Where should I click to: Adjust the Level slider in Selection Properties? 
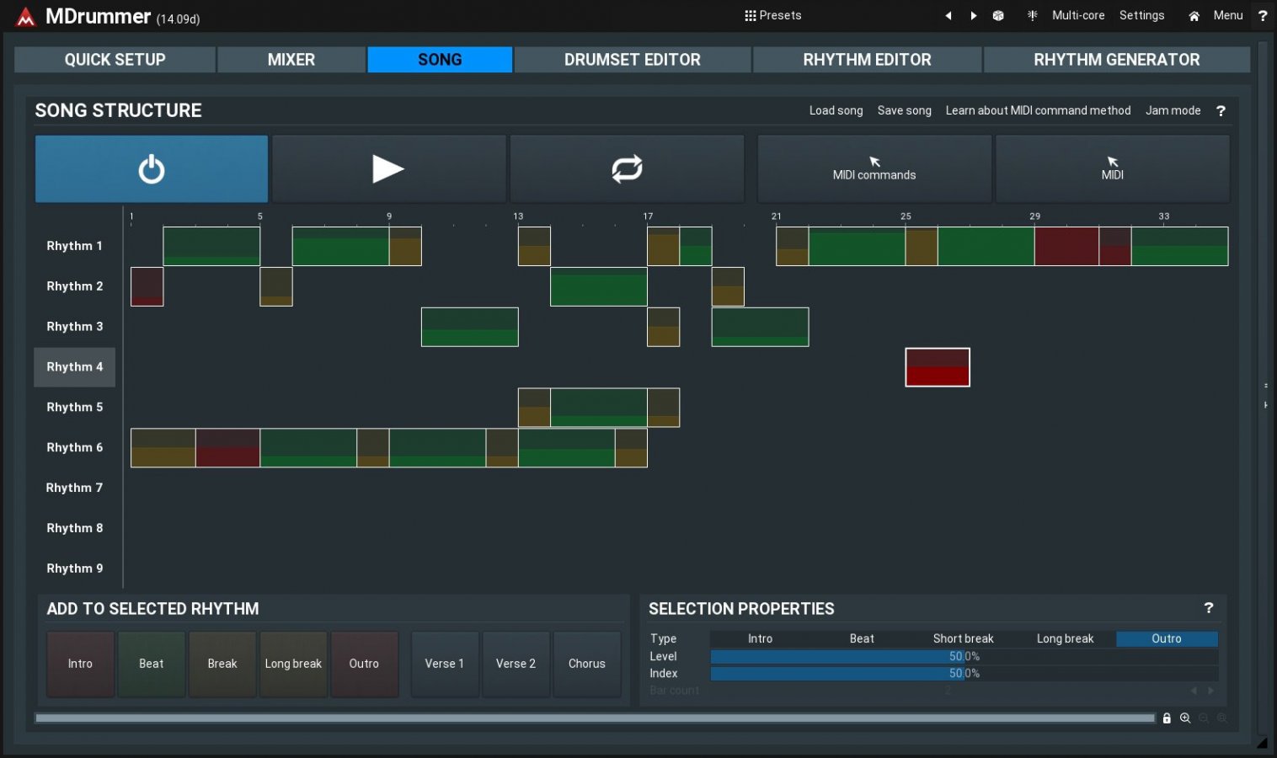coord(964,656)
